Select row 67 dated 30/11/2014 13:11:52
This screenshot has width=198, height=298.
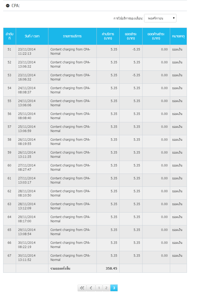[x=95, y=257]
